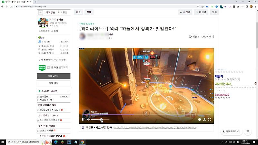The width and height of the screenshot is (258, 145).
Task: Open the Chrome profile avatar
Action: [x=251, y=6]
